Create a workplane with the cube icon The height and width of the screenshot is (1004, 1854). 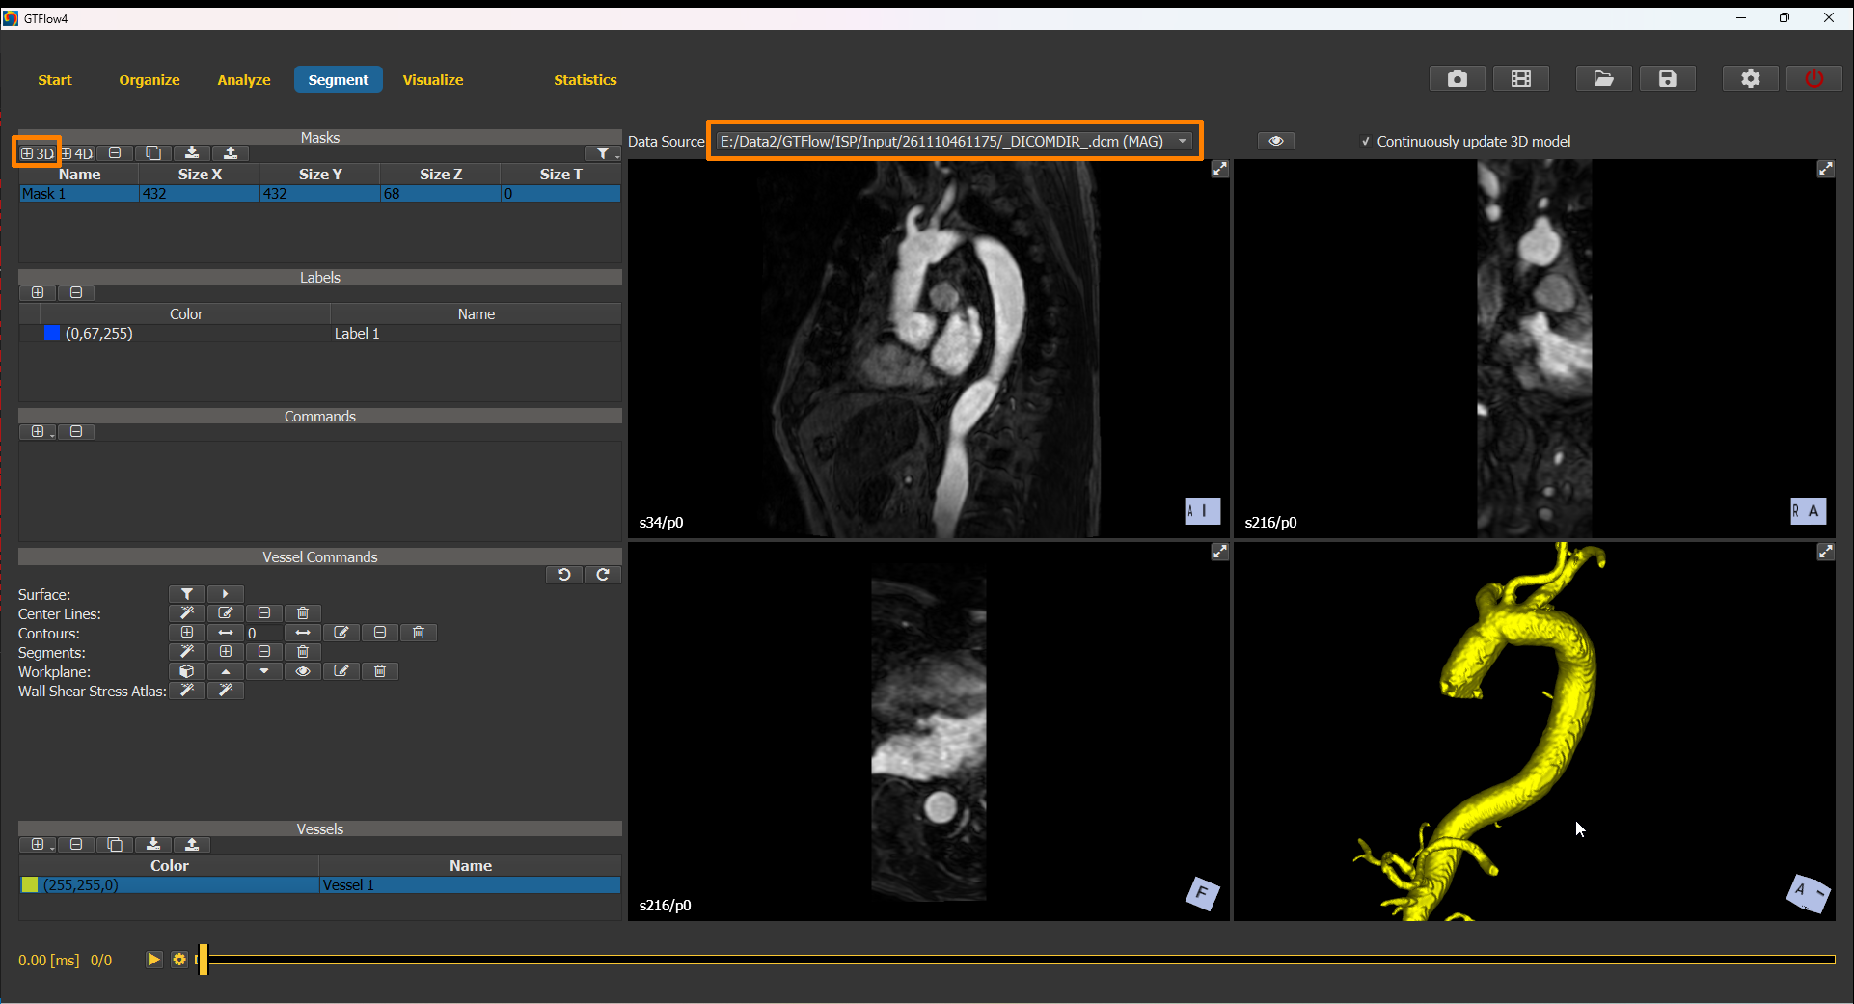[187, 671]
